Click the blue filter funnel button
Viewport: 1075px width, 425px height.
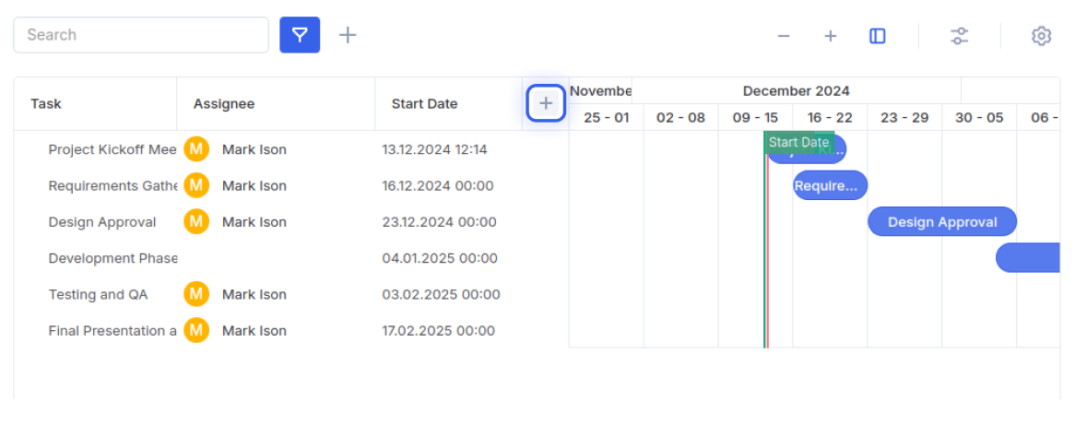[x=300, y=35]
